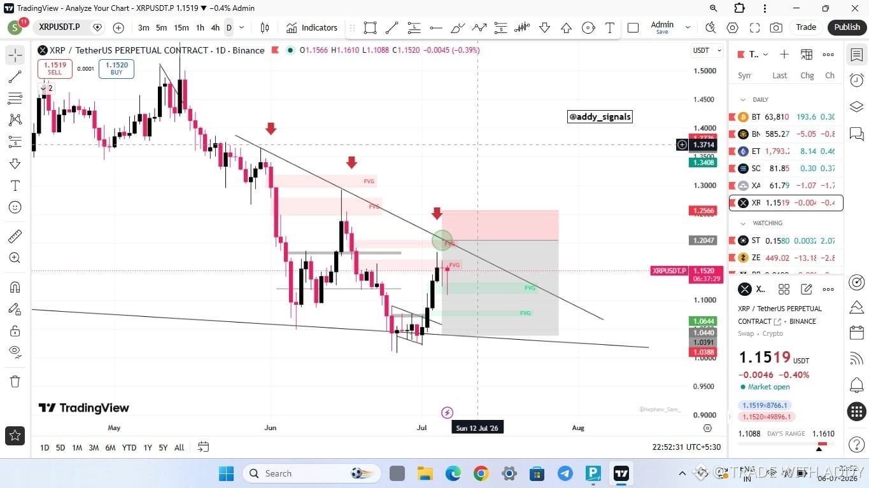
Task: Select the ET row showing 1,793
Action: point(786,151)
